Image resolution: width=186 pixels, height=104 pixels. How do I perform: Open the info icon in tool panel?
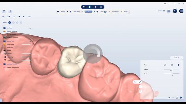coord(181,98)
